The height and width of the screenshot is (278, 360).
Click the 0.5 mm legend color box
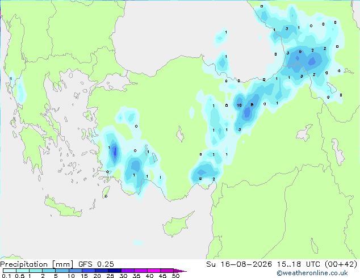pos(23,271)
